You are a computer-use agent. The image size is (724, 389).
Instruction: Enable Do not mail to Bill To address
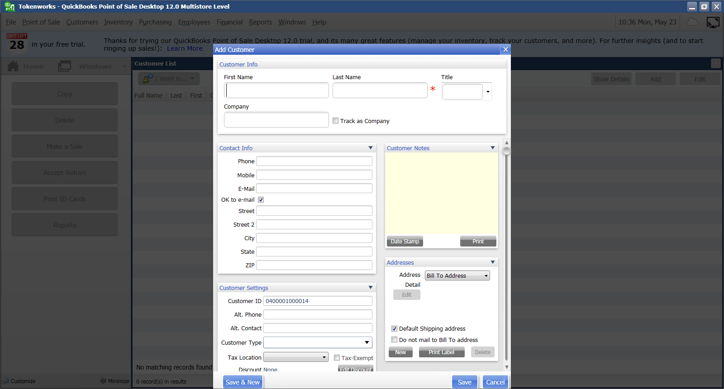(394, 340)
